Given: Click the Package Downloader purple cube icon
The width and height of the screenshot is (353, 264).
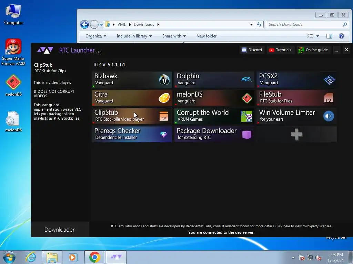Looking at the screenshot, I should click(247, 134).
